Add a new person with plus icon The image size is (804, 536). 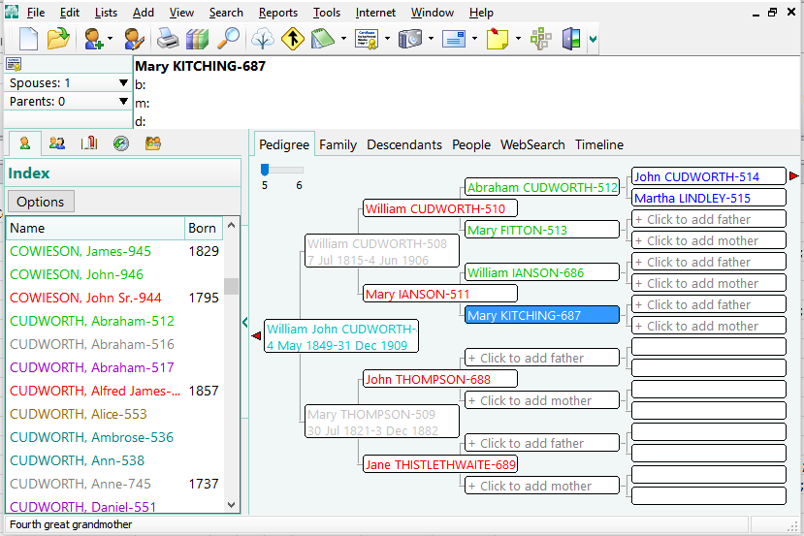pyautogui.click(x=94, y=39)
